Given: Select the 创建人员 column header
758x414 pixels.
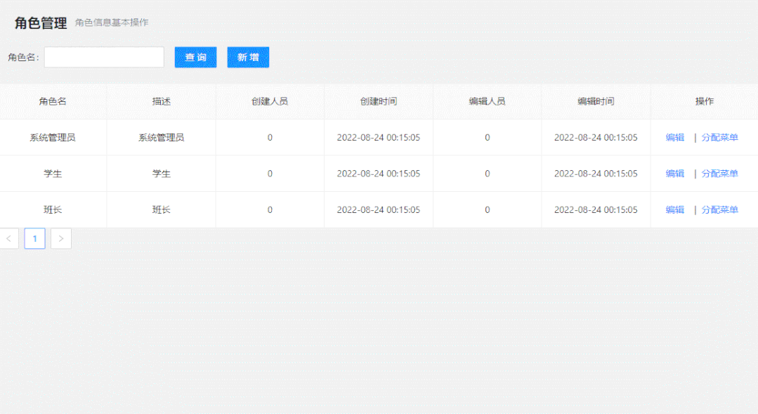Looking at the screenshot, I should (x=270, y=101).
